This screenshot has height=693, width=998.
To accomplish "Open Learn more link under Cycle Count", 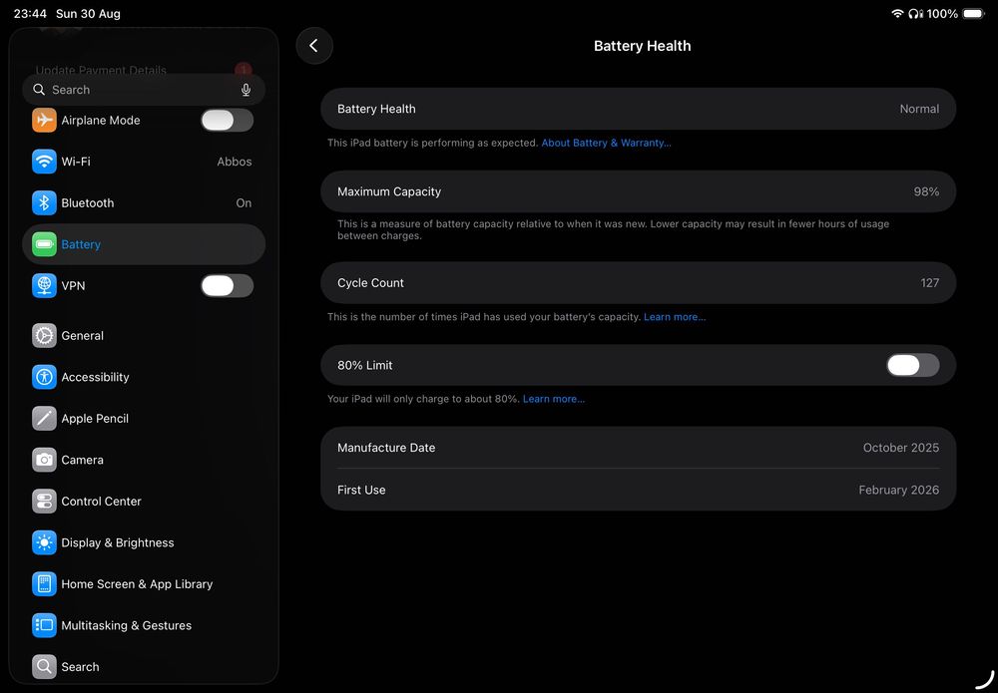I will click(675, 317).
